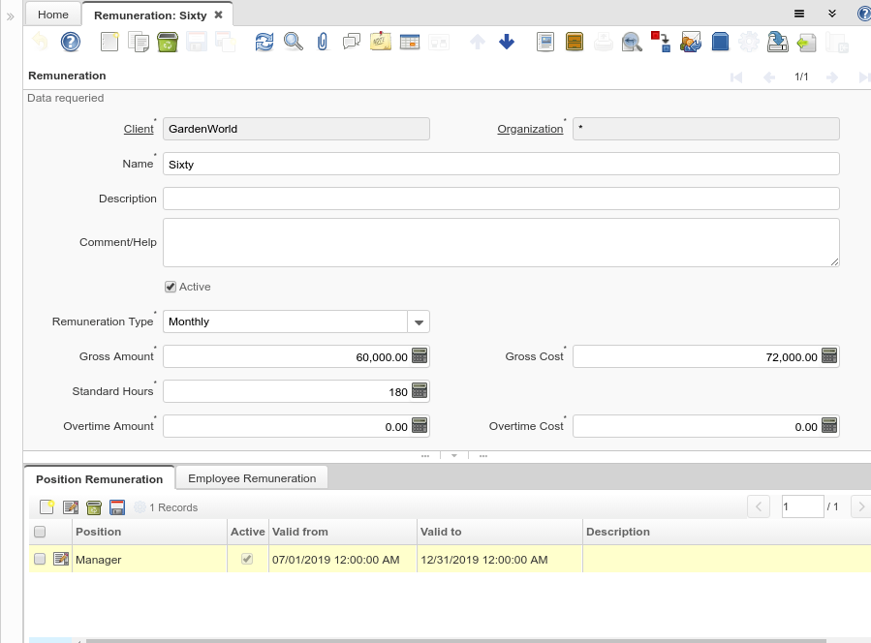The height and width of the screenshot is (643, 871).
Task: Open the Home tab
Action: click(x=53, y=15)
